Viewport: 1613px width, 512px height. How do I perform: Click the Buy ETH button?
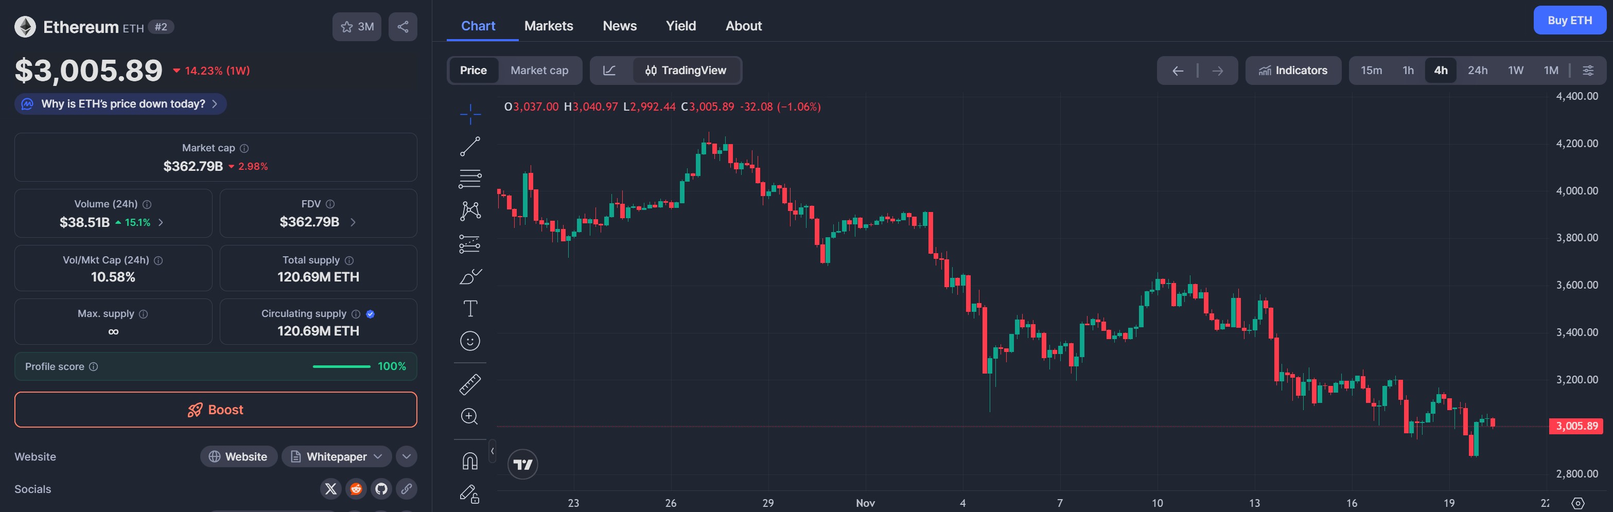click(1569, 20)
